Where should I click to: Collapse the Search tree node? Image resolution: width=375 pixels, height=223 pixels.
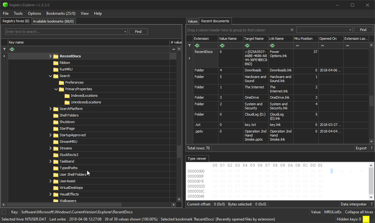point(50,75)
